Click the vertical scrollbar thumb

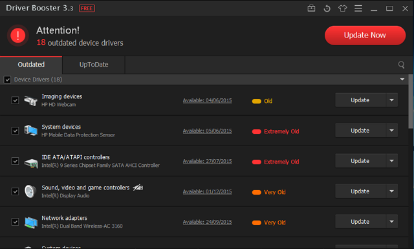(x=411, y=102)
